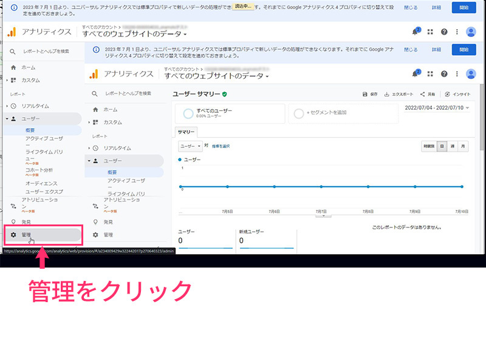Switch chart granularity to 時間別
Image resolution: width=486 pixels, height=364 pixels.
(429, 146)
